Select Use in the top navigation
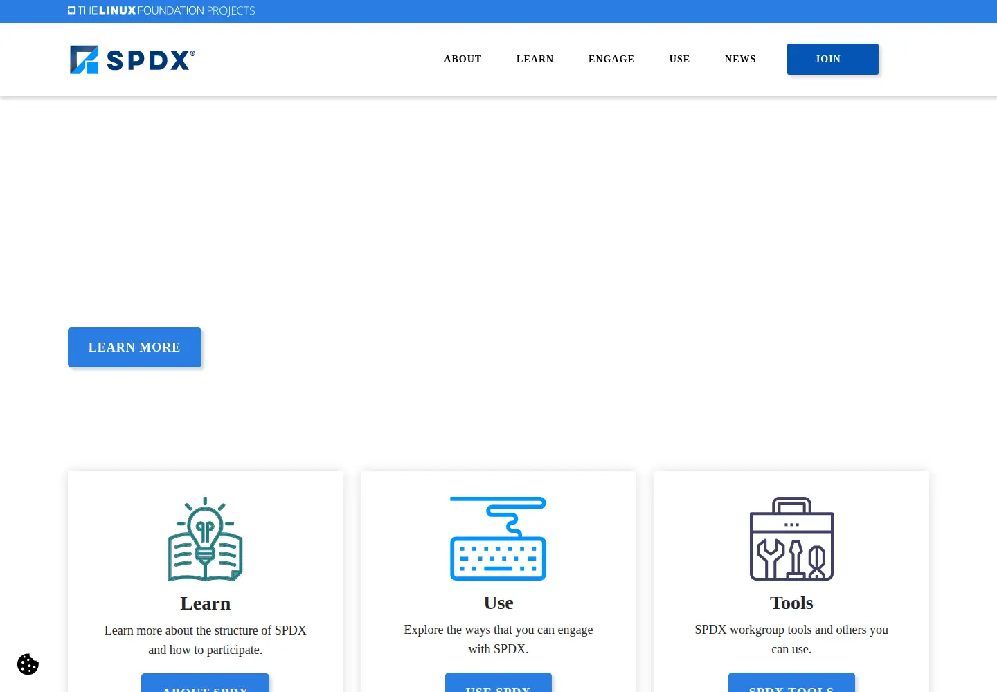This screenshot has width=997, height=692. tap(680, 59)
